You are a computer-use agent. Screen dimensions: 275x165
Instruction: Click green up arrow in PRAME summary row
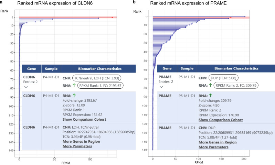pos(210,85)
